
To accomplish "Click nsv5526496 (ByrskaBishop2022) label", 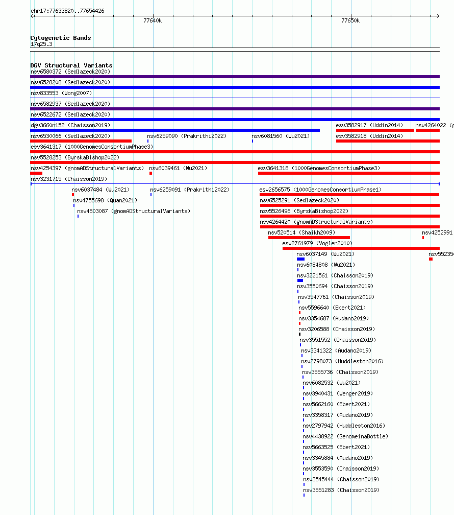I will pos(304,211).
